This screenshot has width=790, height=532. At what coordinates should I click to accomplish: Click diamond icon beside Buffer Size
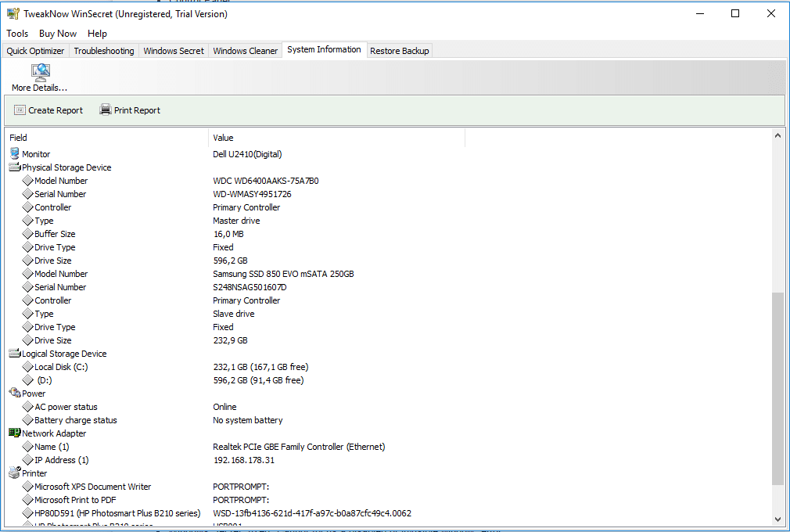(27, 234)
